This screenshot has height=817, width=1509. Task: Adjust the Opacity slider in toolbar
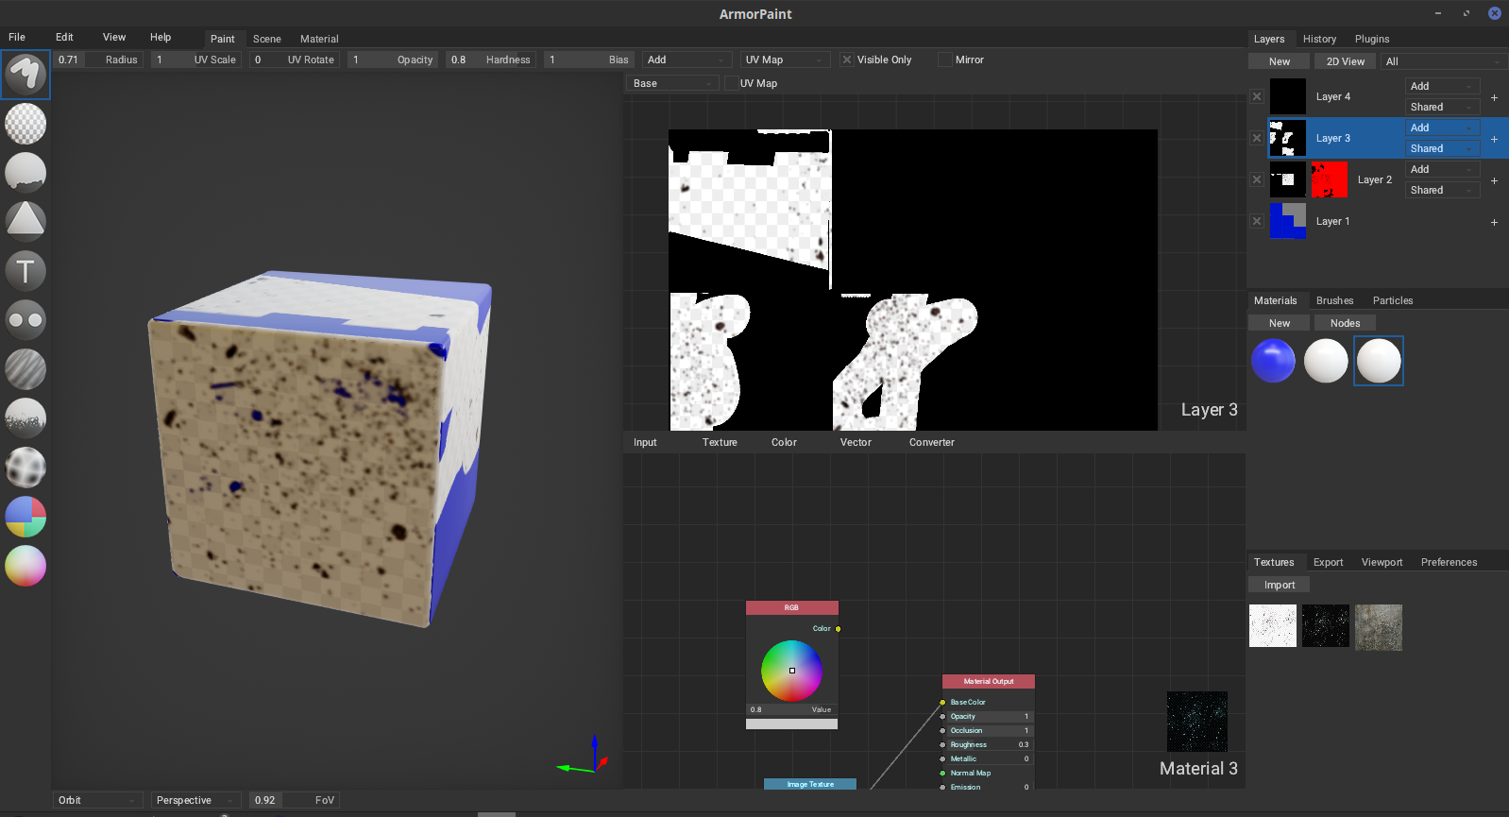click(393, 60)
